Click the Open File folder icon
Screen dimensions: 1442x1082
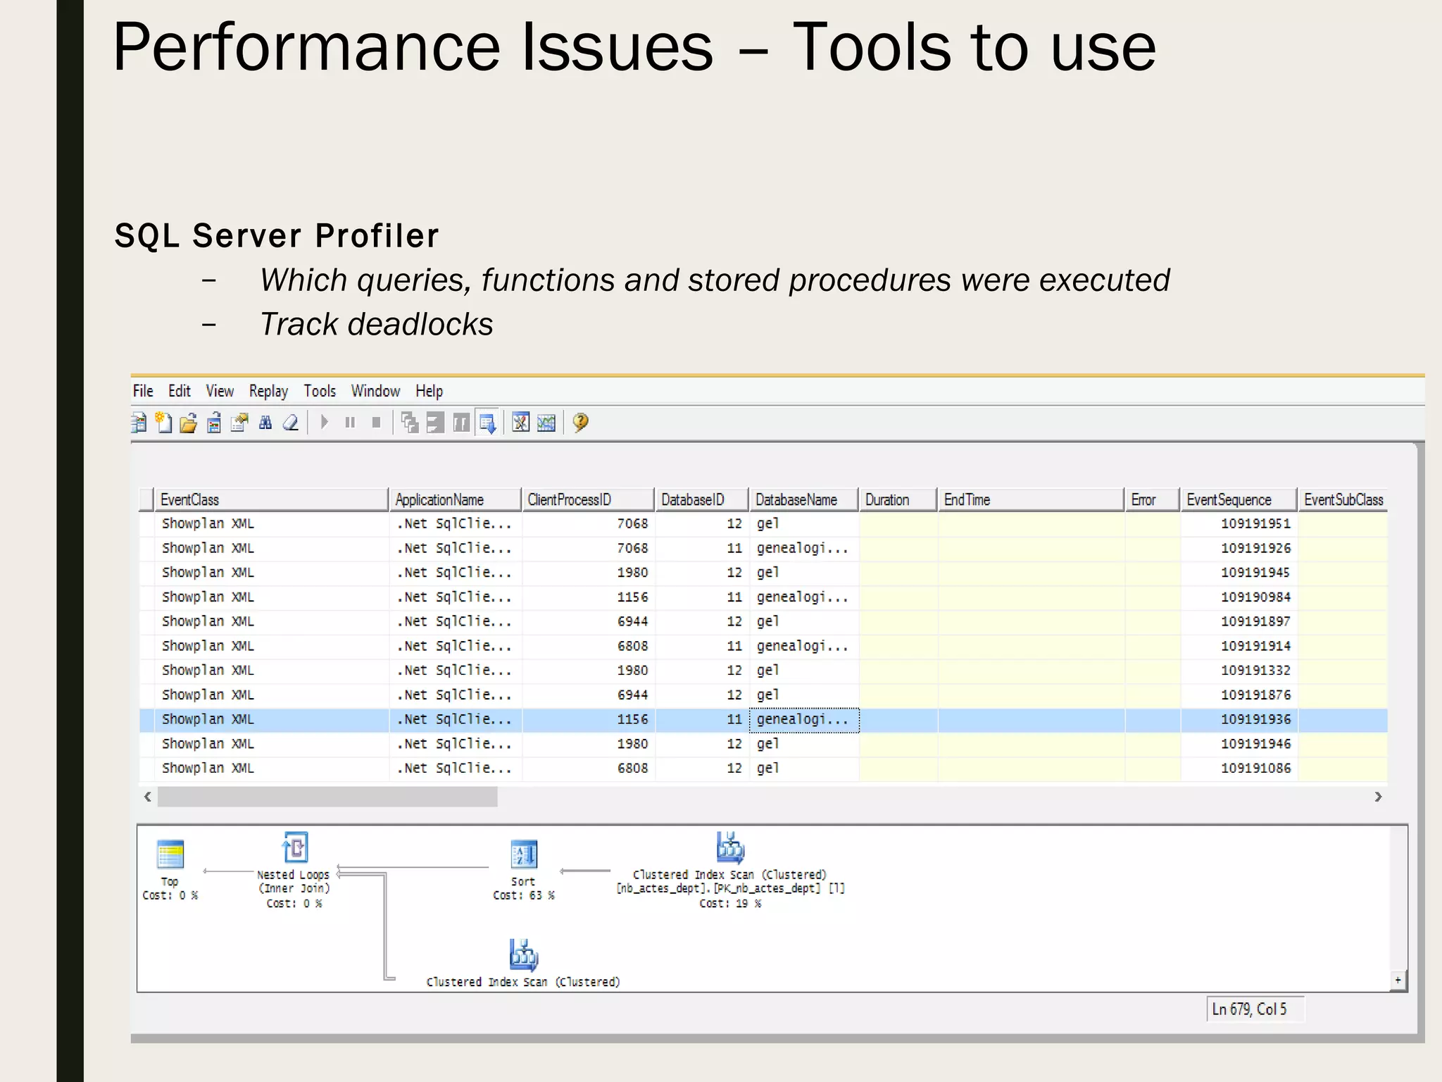[x=188, y=423]
